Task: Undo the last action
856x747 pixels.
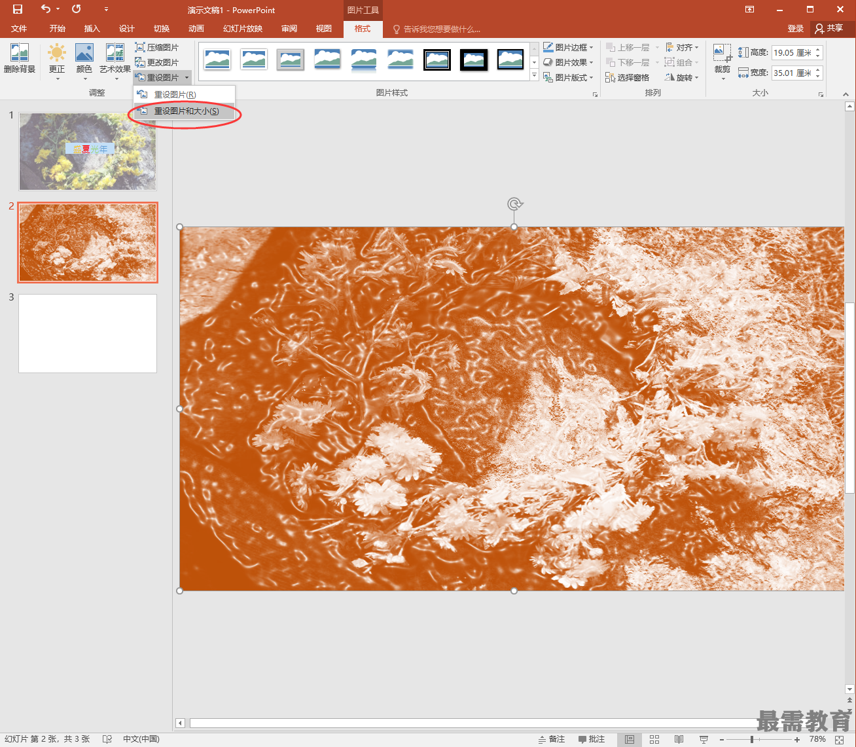Action: coord(45,9)
